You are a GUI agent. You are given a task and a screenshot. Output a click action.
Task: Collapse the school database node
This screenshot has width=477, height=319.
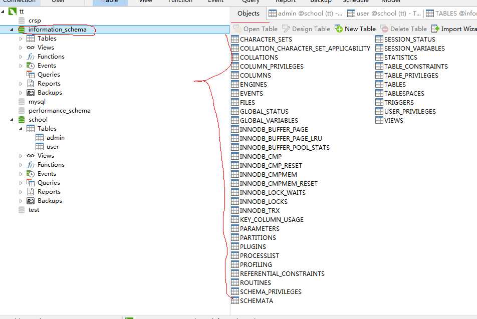(x=12, y=120)
